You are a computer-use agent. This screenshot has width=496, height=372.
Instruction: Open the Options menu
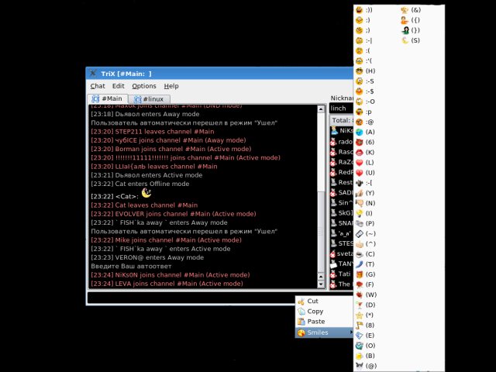click(144, 86)
